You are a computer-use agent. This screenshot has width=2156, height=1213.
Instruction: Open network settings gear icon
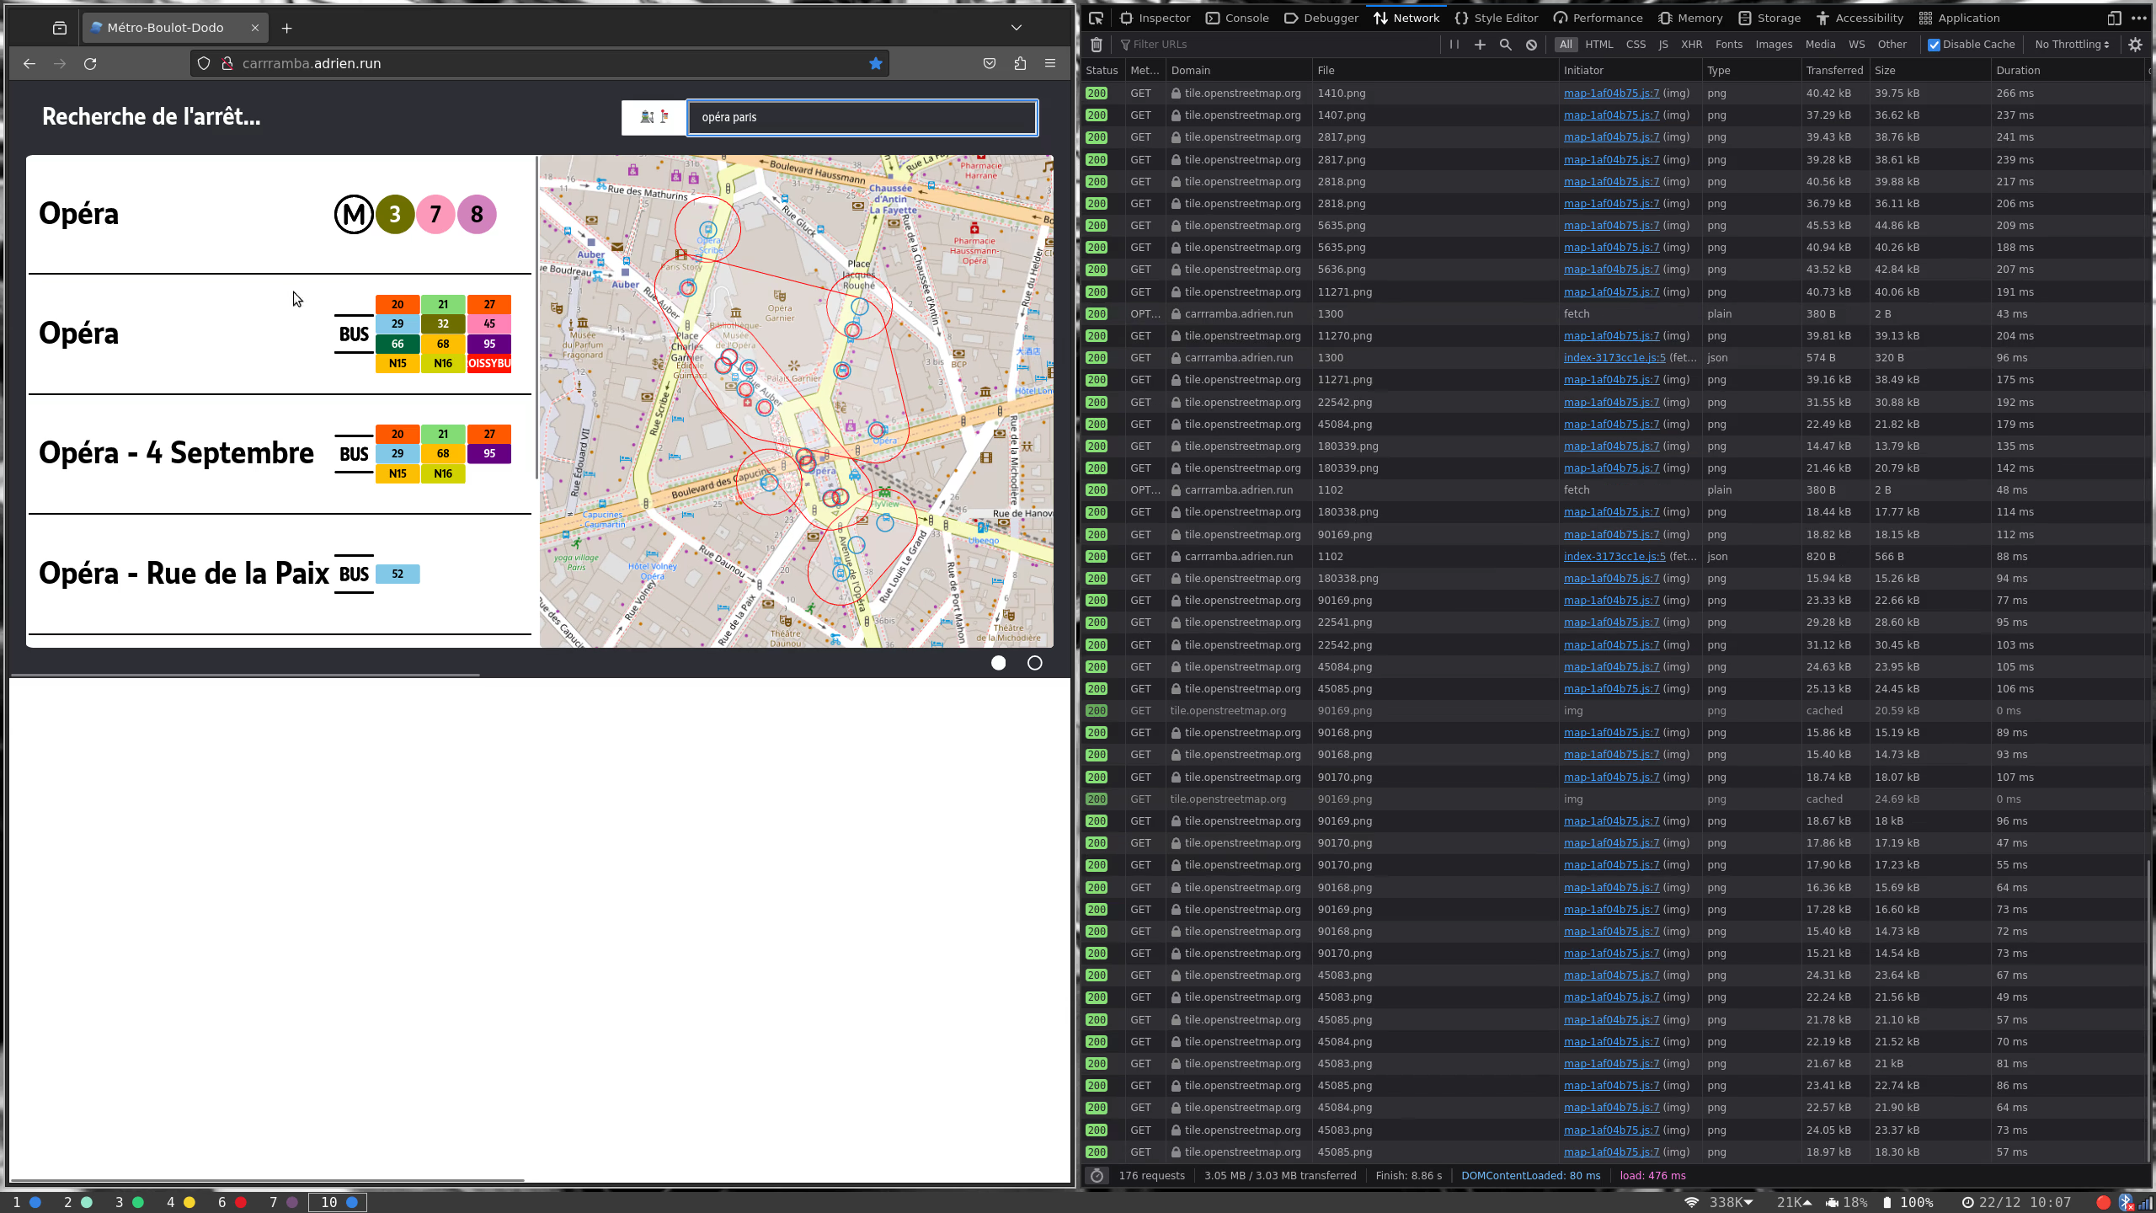click(2135, 45)
